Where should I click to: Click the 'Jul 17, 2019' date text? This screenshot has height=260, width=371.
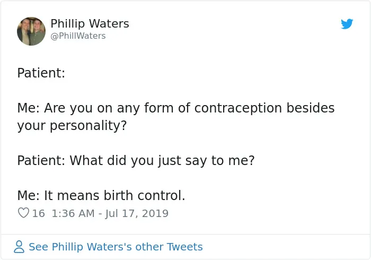pos(137,213)
